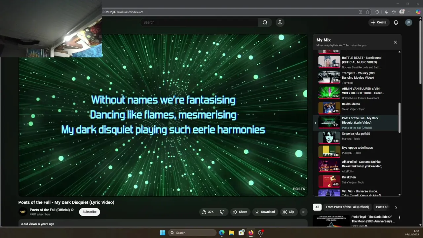423x238 pixels.
Task: Close the My Mix playlist panel
Action: coord(395,42)
